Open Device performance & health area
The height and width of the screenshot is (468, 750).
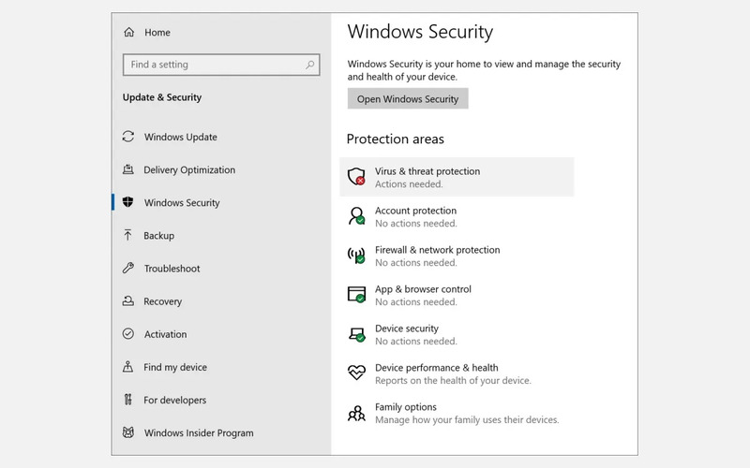coord(457,373)
